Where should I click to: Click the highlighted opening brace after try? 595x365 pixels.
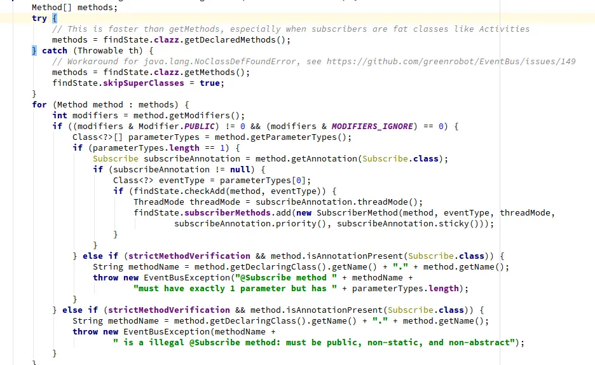(x=54, y=18)
